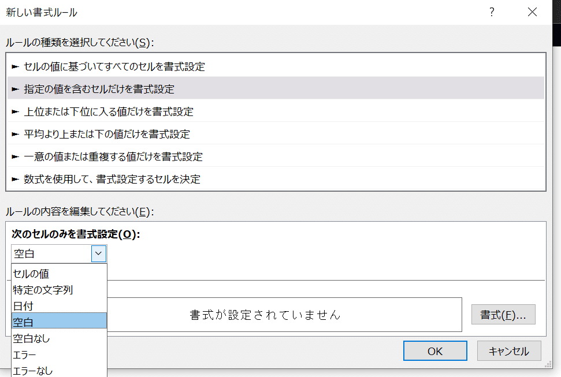561x377 pixels.
Task: Select rule type セルの値に基づいてすべてのセルを書式設定
Action: click(x=276, y=66)
